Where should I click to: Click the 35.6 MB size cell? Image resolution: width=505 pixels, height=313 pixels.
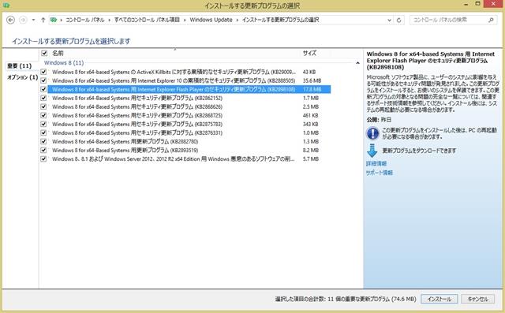coord(312,80)
